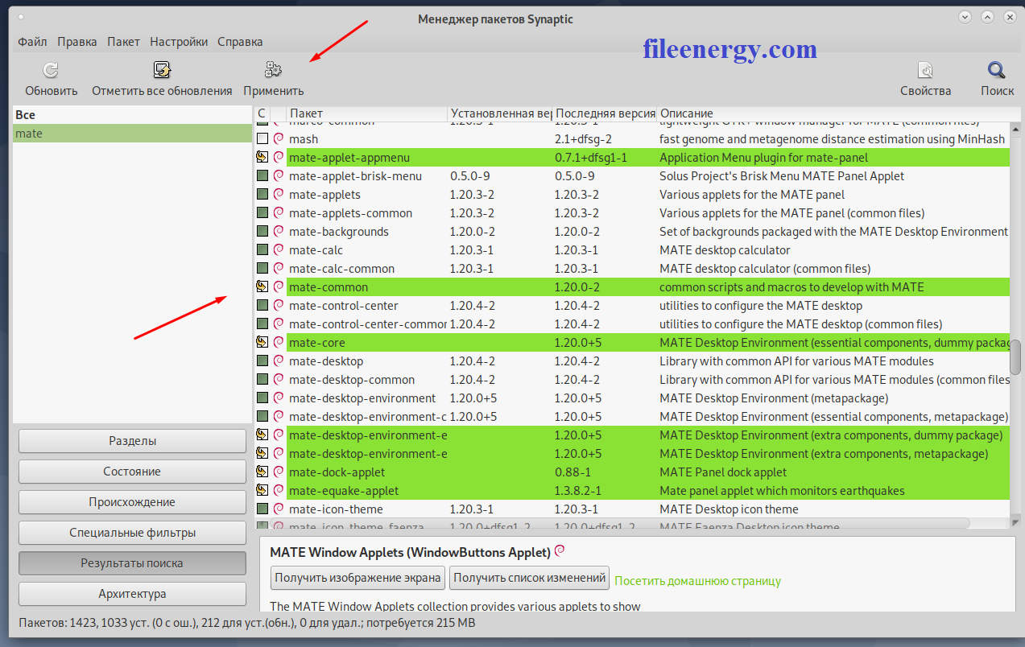The image size is (1025, 647).
Task: Click Debian swirl icon beside mate-desktop-environment
Action: 279,398
